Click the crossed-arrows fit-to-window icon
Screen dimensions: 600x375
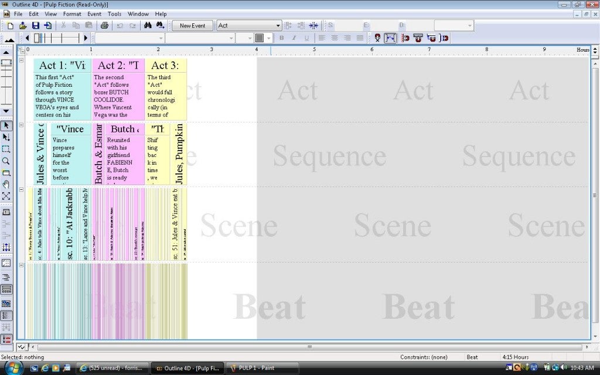point(6,196)
